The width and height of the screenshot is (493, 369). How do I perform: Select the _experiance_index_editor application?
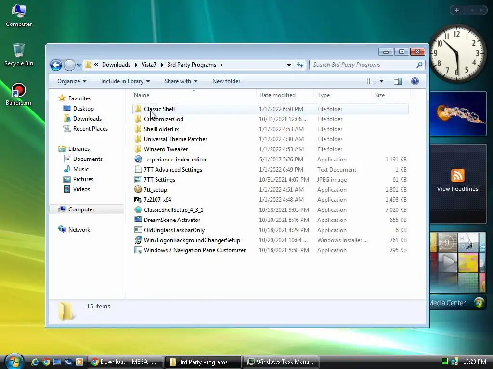[271, 160]
